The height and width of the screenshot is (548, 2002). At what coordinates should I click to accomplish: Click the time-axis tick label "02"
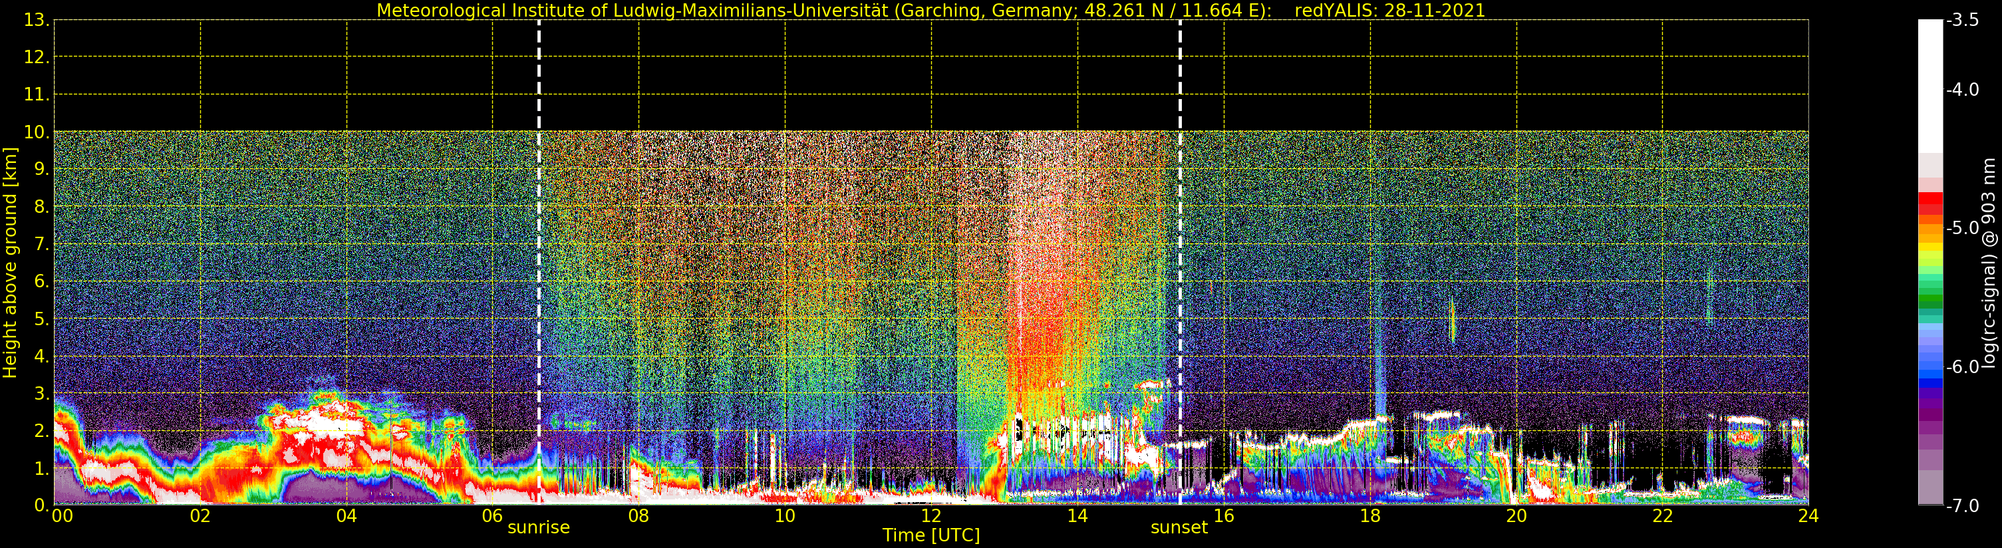coord(200,516)
